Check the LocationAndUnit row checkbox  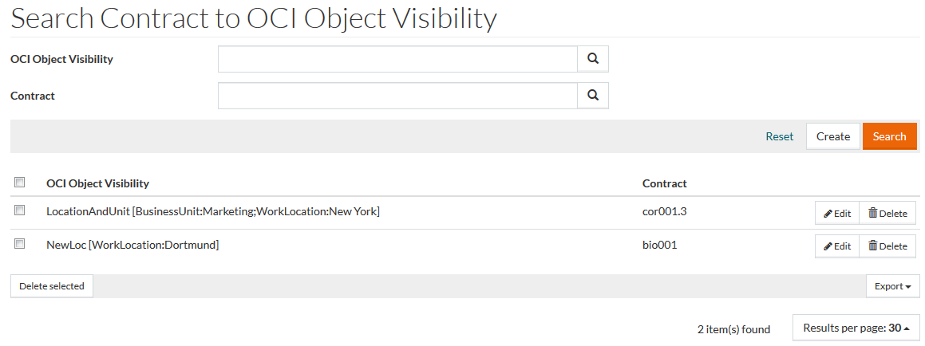pos(20,211)
